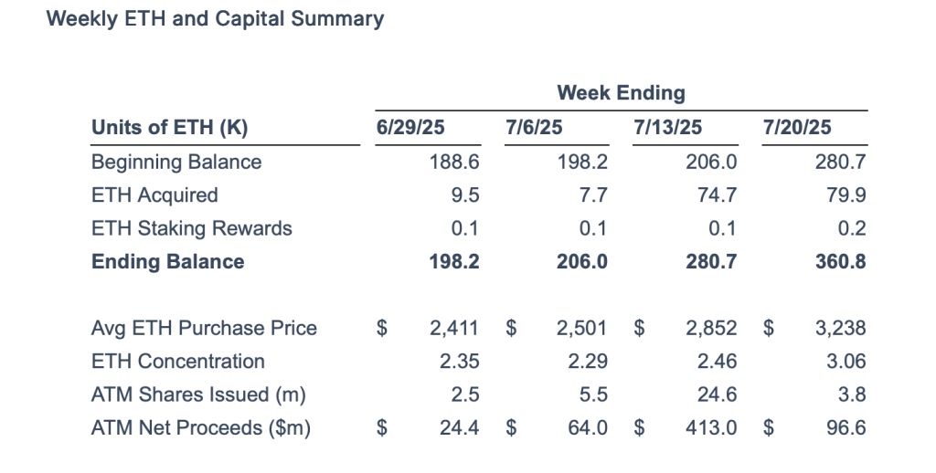Click the ATM Net Proceeds ($m) label

point(201,427)
